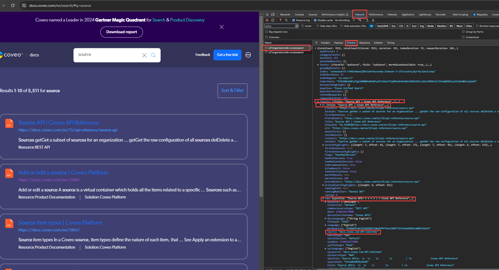Open the Response tab
499x270 pixels.
click(x=364, y=43)
